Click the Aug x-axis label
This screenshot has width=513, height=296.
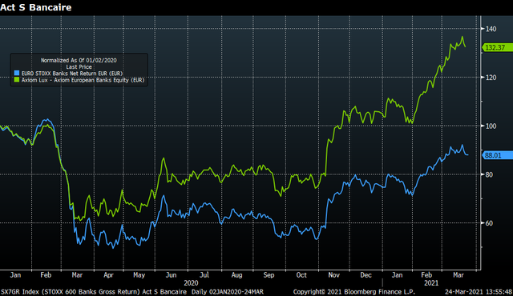click(237, 275)
